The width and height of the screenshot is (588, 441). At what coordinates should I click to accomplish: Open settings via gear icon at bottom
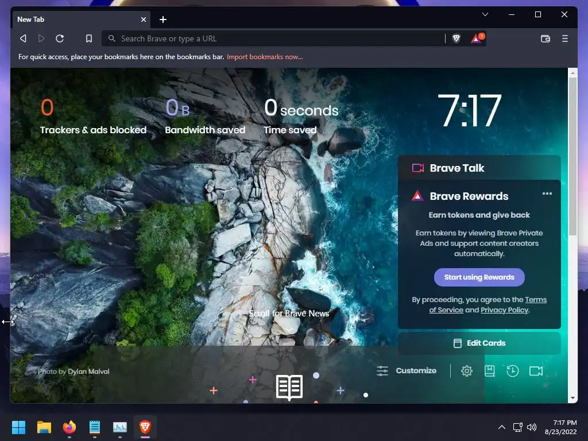pyautogui.click(x=466, y=371)
